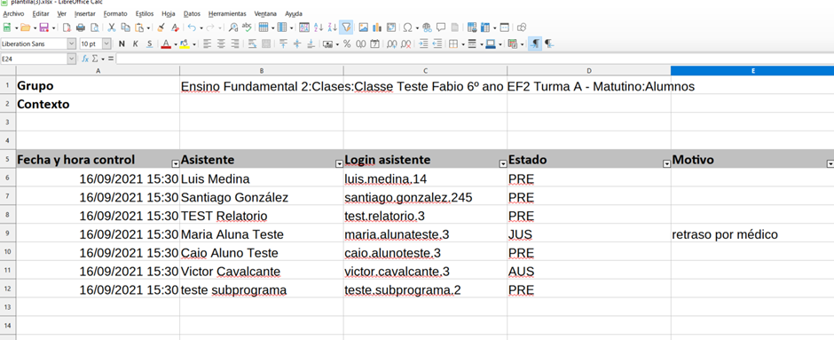834x340 pixels.
Task: Click the formula input line
Action: point(475,59)
